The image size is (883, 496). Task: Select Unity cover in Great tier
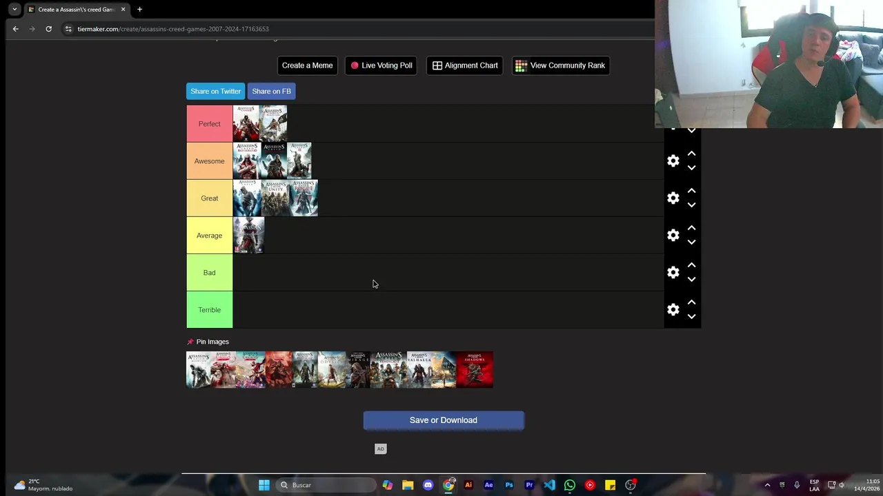(x=275, y=198)
